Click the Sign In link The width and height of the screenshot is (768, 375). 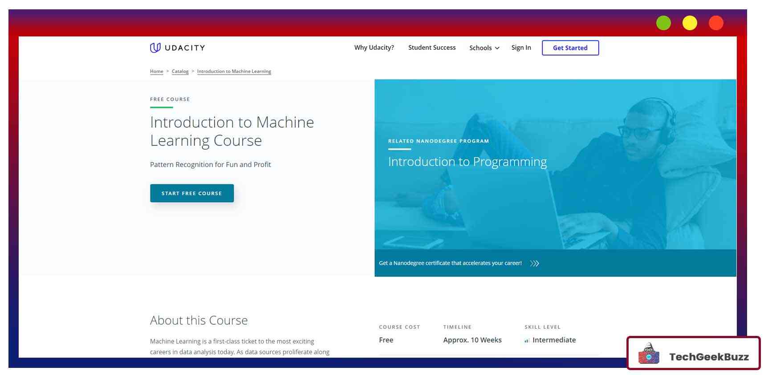[521, 48]
